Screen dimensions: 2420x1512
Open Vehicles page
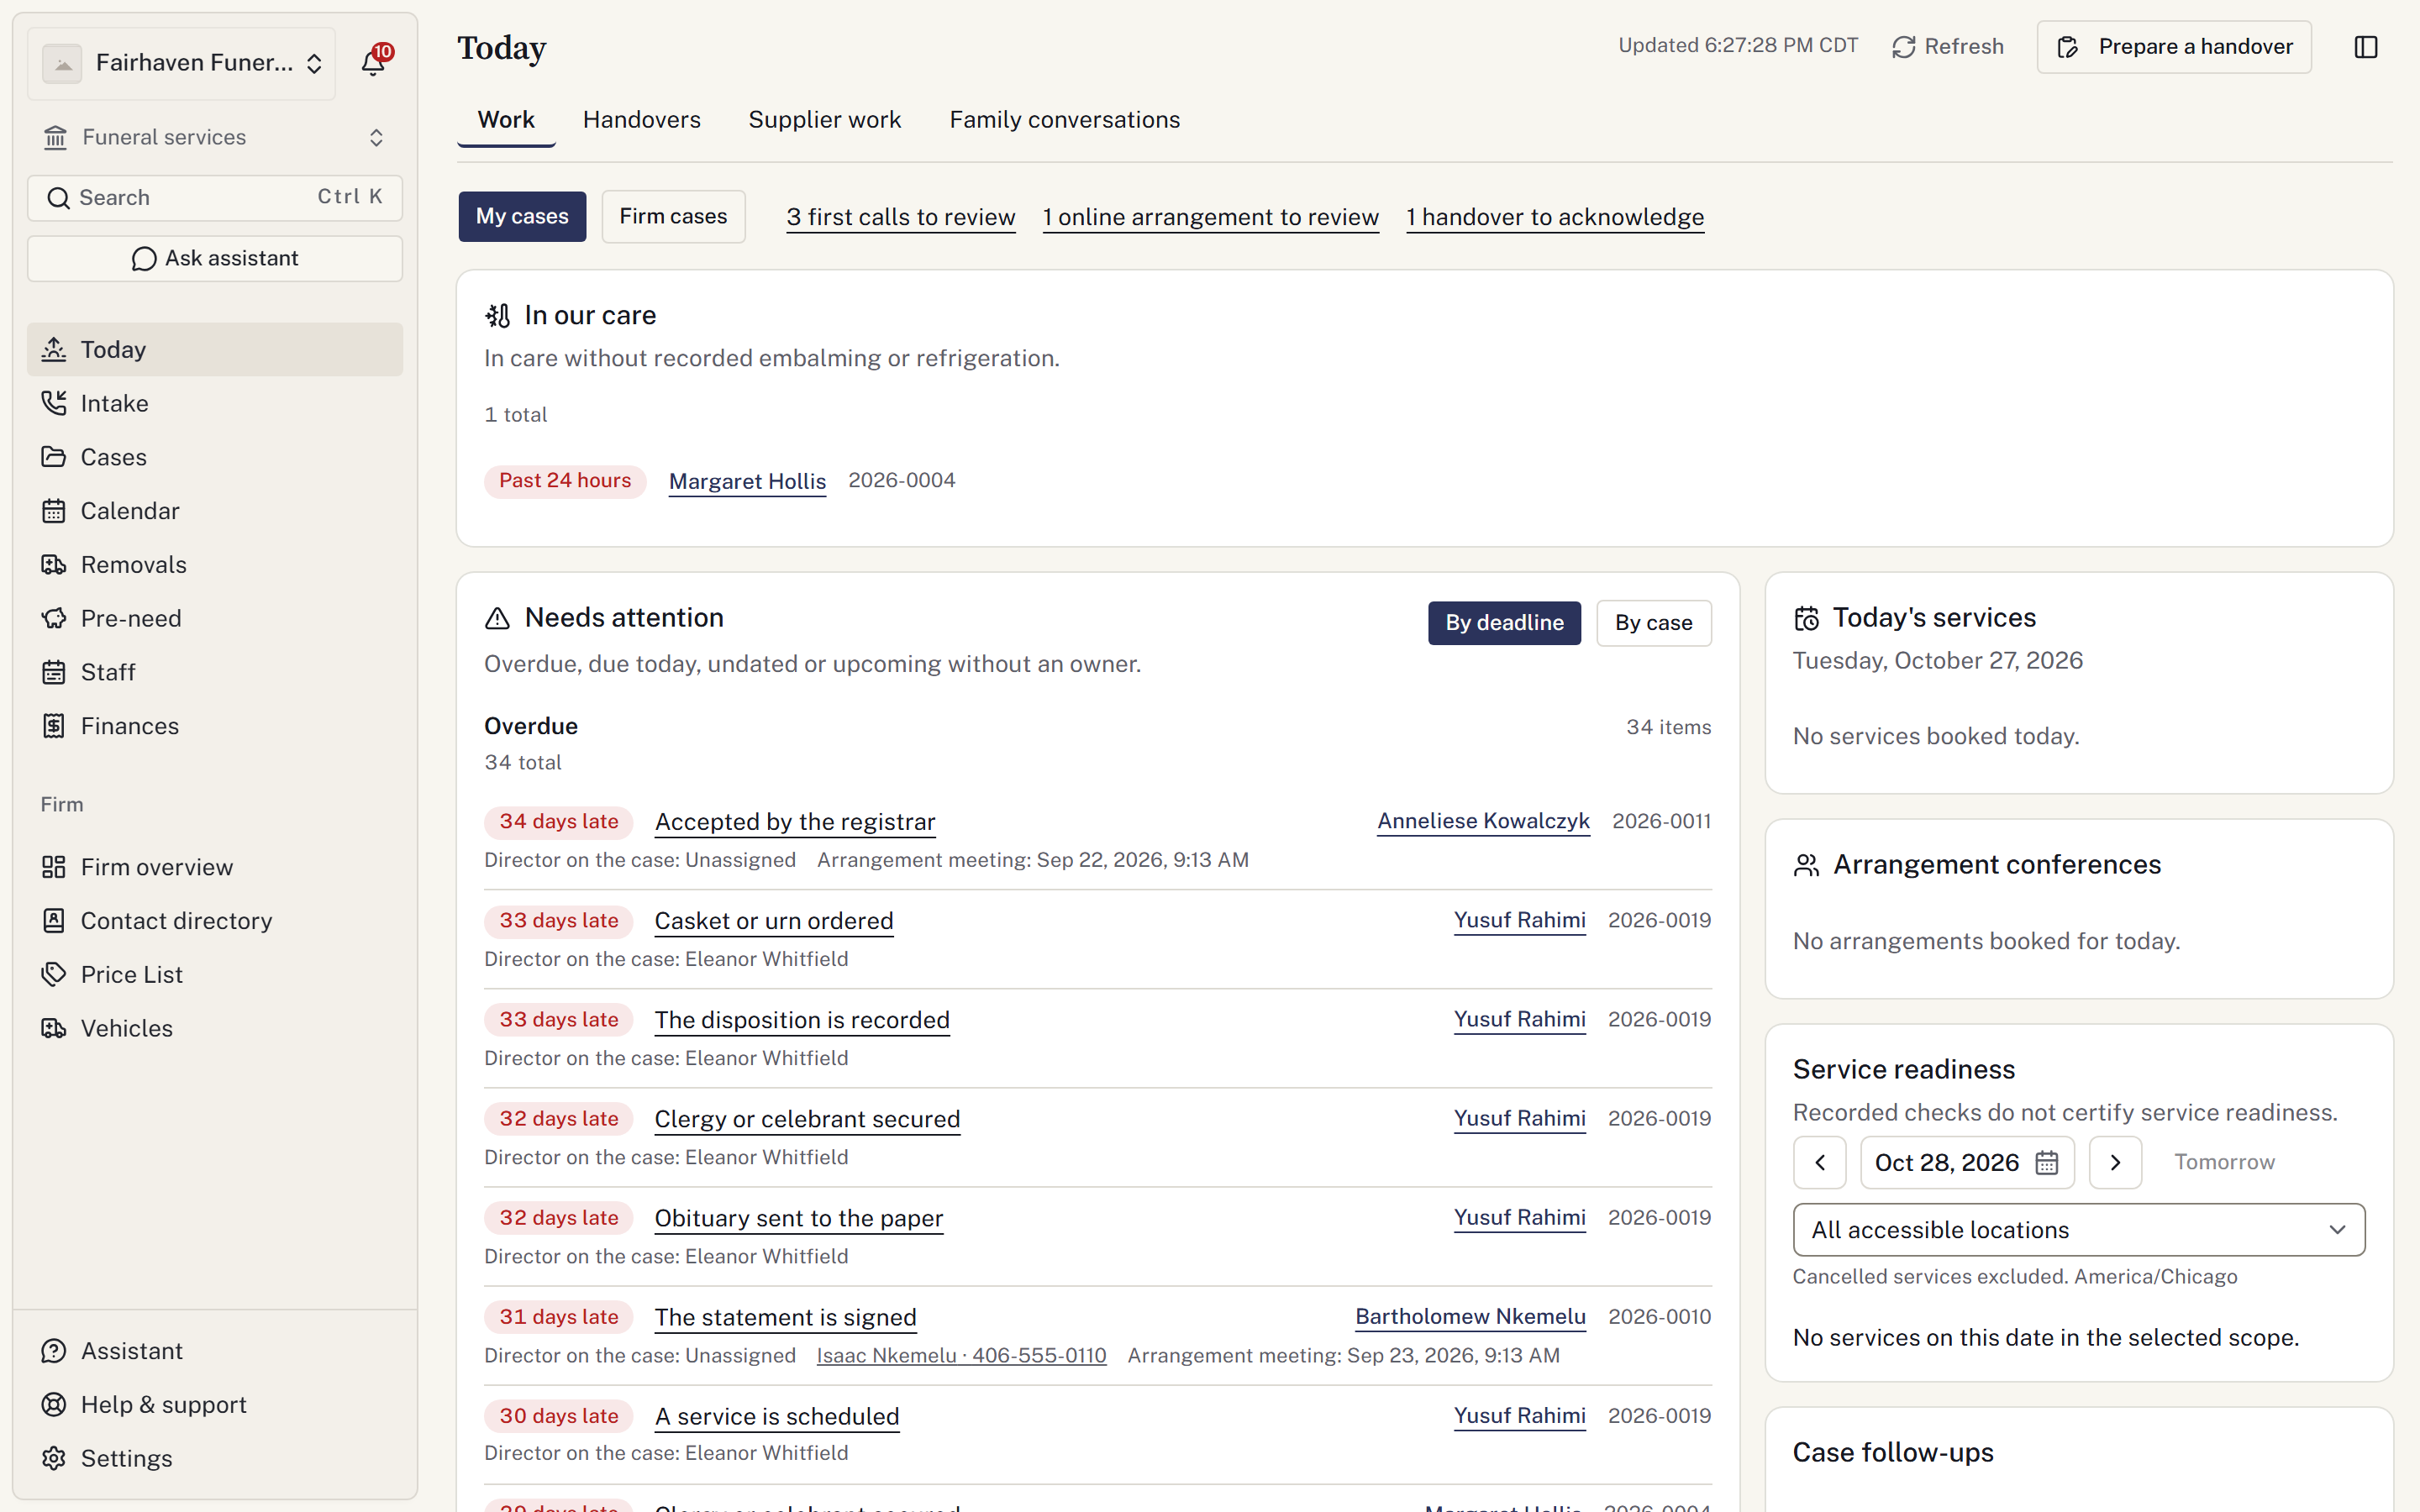coord(215,1028)
